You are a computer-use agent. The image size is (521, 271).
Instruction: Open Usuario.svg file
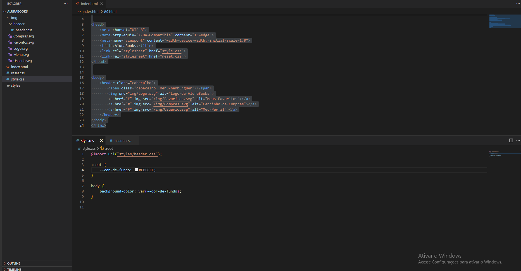tap(22, 61)
